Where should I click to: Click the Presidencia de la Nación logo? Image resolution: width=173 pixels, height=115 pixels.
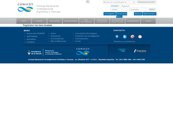pyautogui.click(x=35, y=53)
